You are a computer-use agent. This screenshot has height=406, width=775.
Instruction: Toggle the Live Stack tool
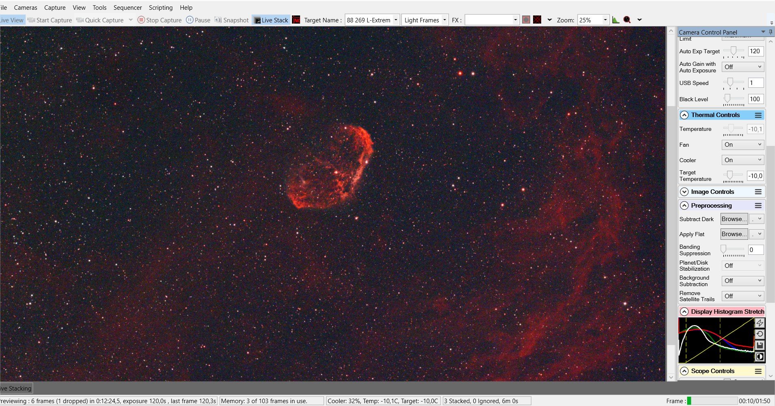point(271,20)
